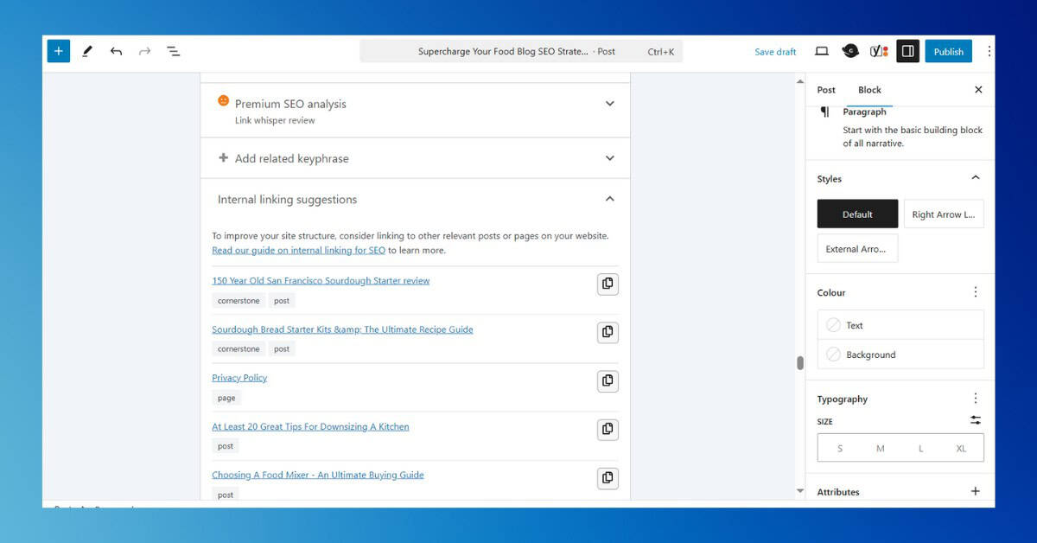The width and height of the screenshot is (1037, 543).
Task: Click the editor vertical scrollbar thumb
Action: click(800, 363)
